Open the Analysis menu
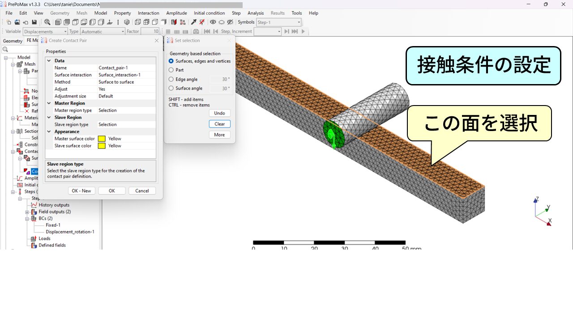Image resolution: width=573 pixels, height=322 pixels. point(256,13)
